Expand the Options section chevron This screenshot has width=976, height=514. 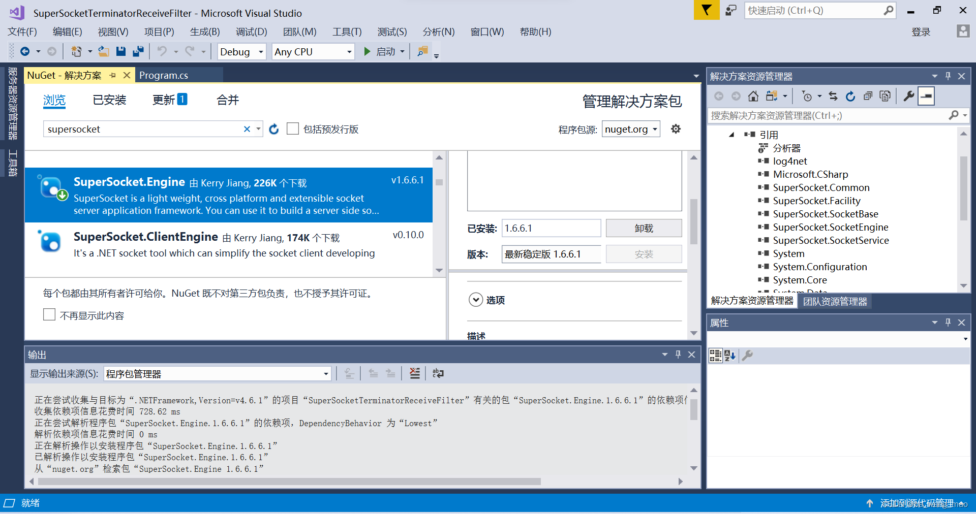pos(476,300)
